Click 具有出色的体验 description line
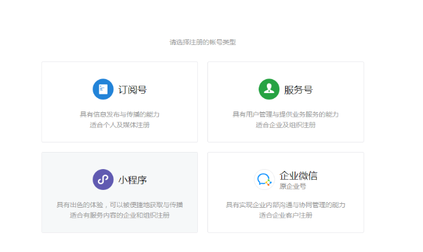 (120, 205)
